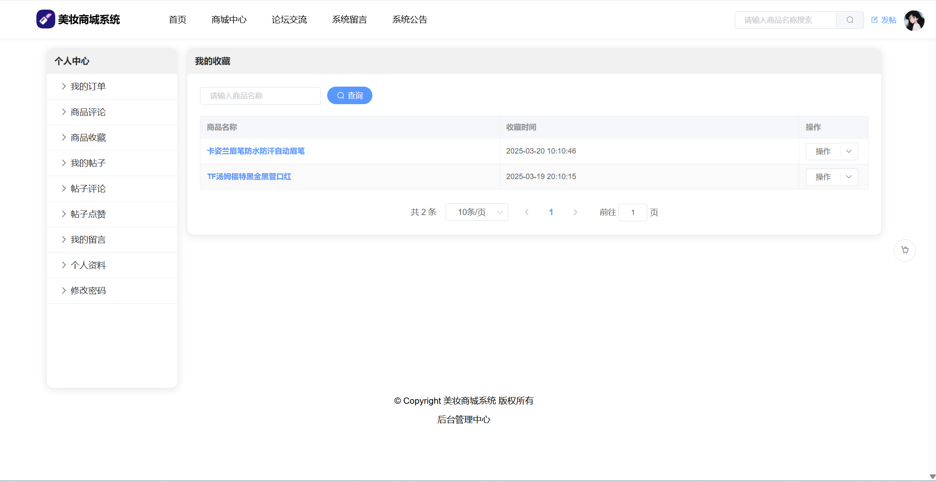
Task: Open the user avatar in top right
Action: (914, 20)
